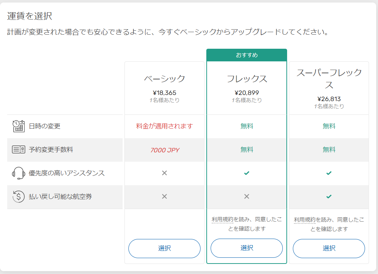
Task: Click the headset icon for 優先度の高いアシスタンス
Action: coord(18,173)
